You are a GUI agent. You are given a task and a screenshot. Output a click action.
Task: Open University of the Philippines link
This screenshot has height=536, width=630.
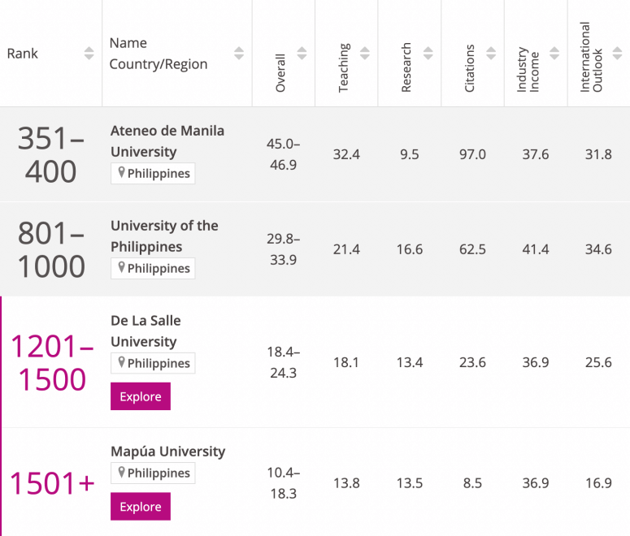tap(164, 236)
